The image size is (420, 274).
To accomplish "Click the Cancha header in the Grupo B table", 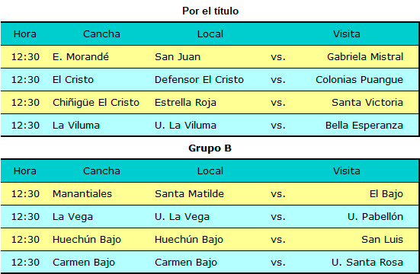I will point(101,171).
